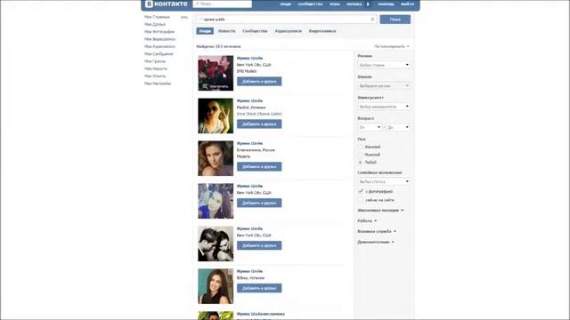Open the сообщества link in the header
The width and height of the screenshot is (570, 320).
tap(310, 4)
